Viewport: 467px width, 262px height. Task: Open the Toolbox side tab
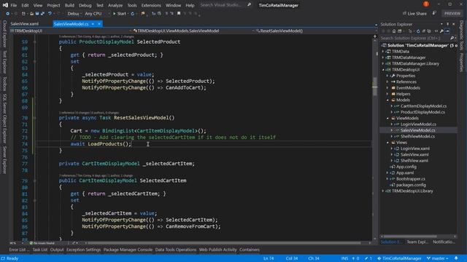click(x=4, y=84)
